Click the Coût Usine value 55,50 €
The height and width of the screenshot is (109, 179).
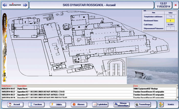pos(171,25)
